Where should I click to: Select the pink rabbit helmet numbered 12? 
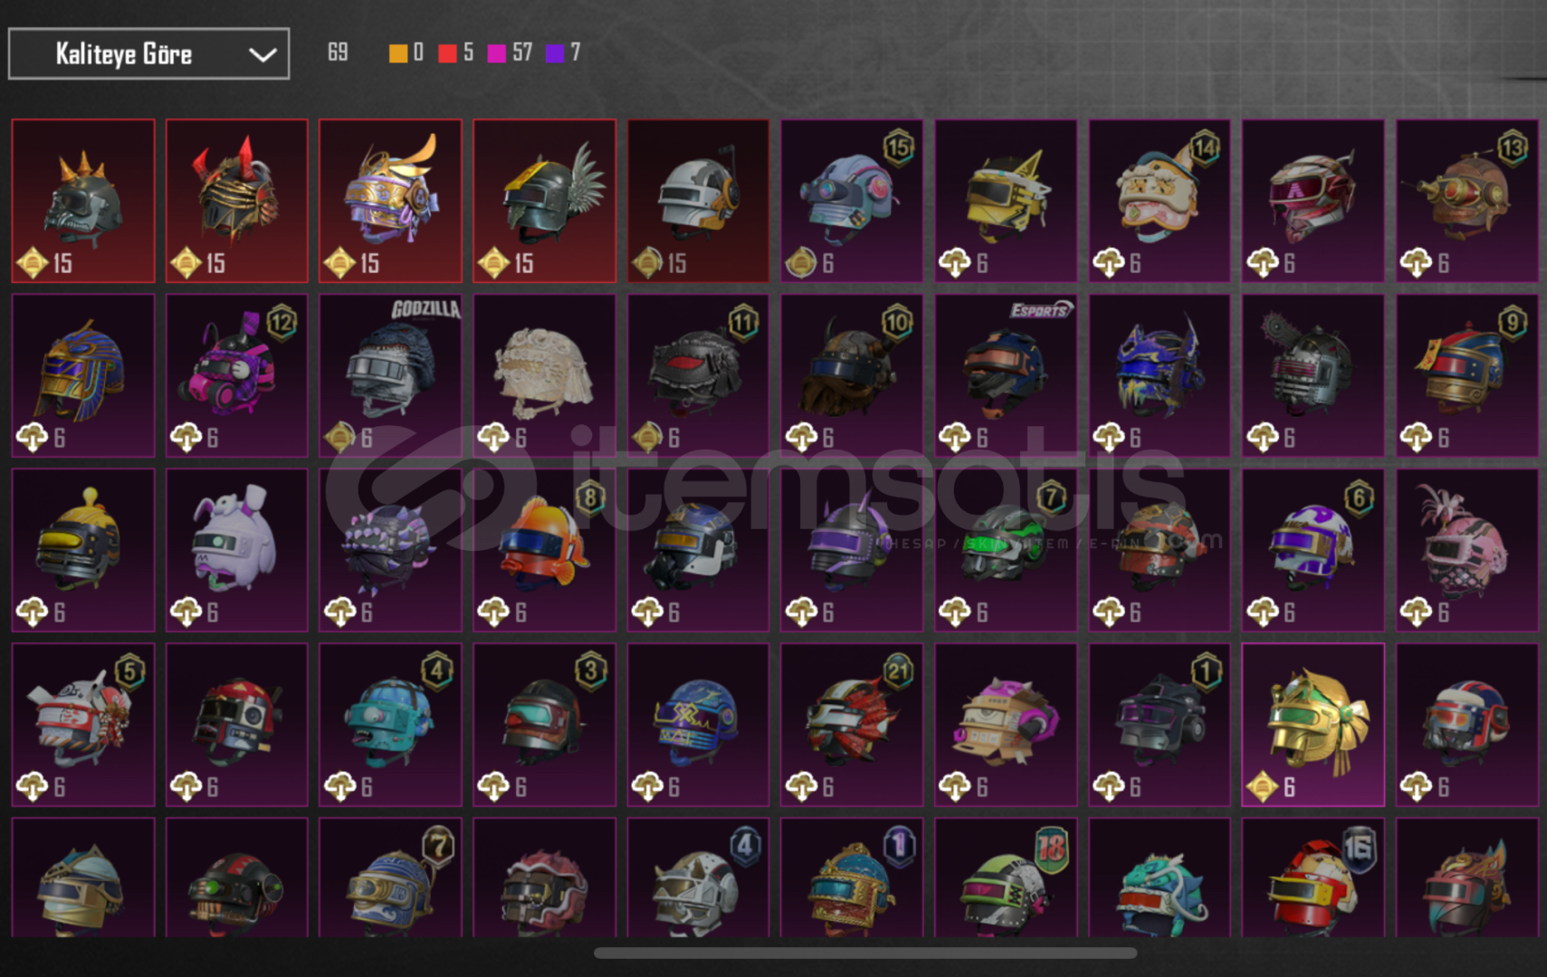tap(236, 375)
